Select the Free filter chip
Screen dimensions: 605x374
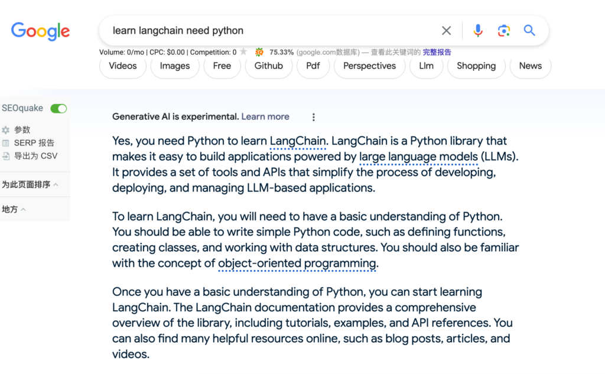pos(222,66)
